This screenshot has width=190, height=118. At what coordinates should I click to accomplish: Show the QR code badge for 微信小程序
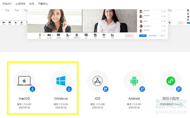pos(179,89)
